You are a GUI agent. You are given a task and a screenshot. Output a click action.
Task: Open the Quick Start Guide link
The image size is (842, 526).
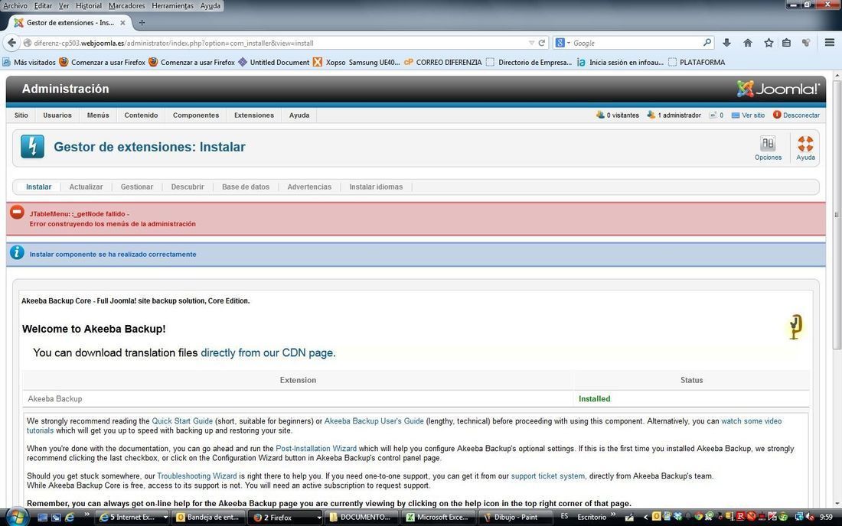(x=182, y=421)
